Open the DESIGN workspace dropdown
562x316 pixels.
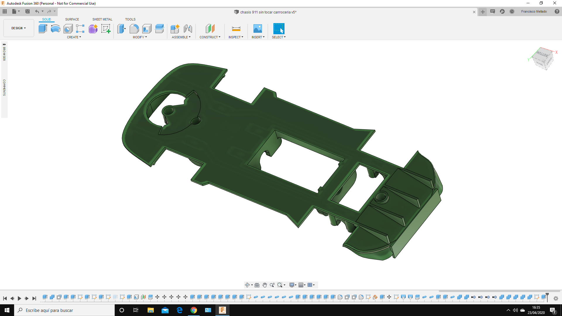pyautogui.click(x=18, y=28)
